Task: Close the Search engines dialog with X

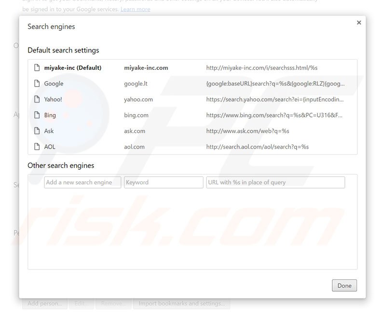Action: pos(359,23)
